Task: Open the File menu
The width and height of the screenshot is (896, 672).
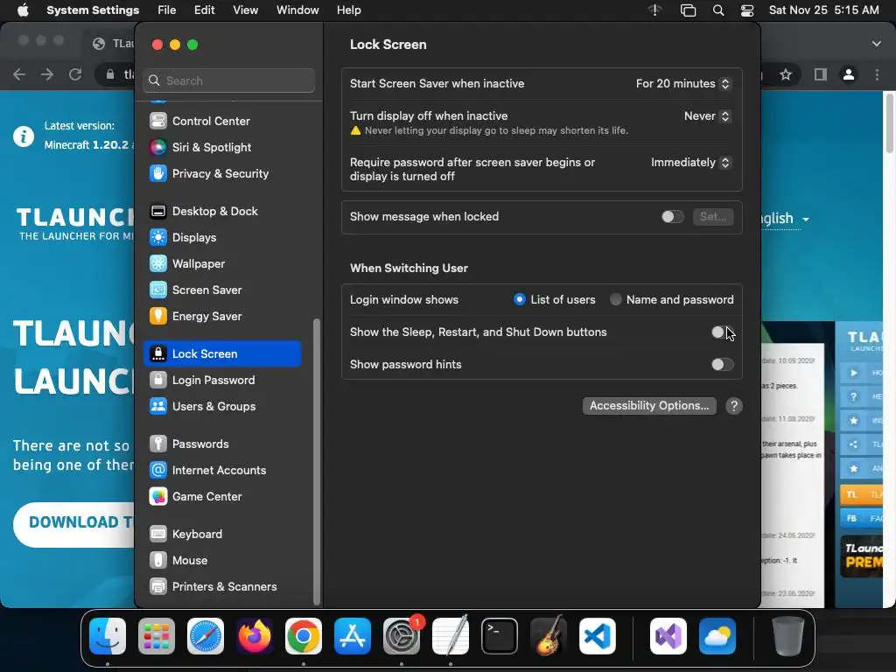Action: point(167,10)
